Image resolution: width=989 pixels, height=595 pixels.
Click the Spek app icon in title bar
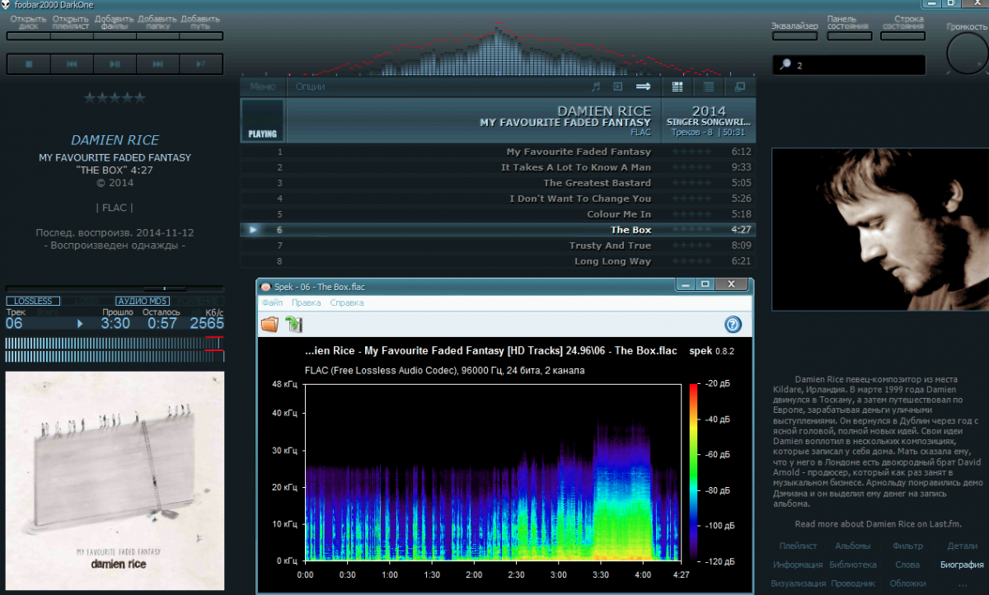[265, 286]
